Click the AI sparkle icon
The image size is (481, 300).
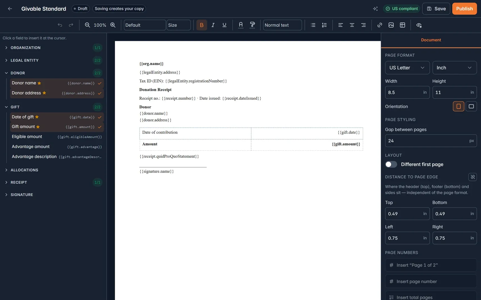click(375, 9)
